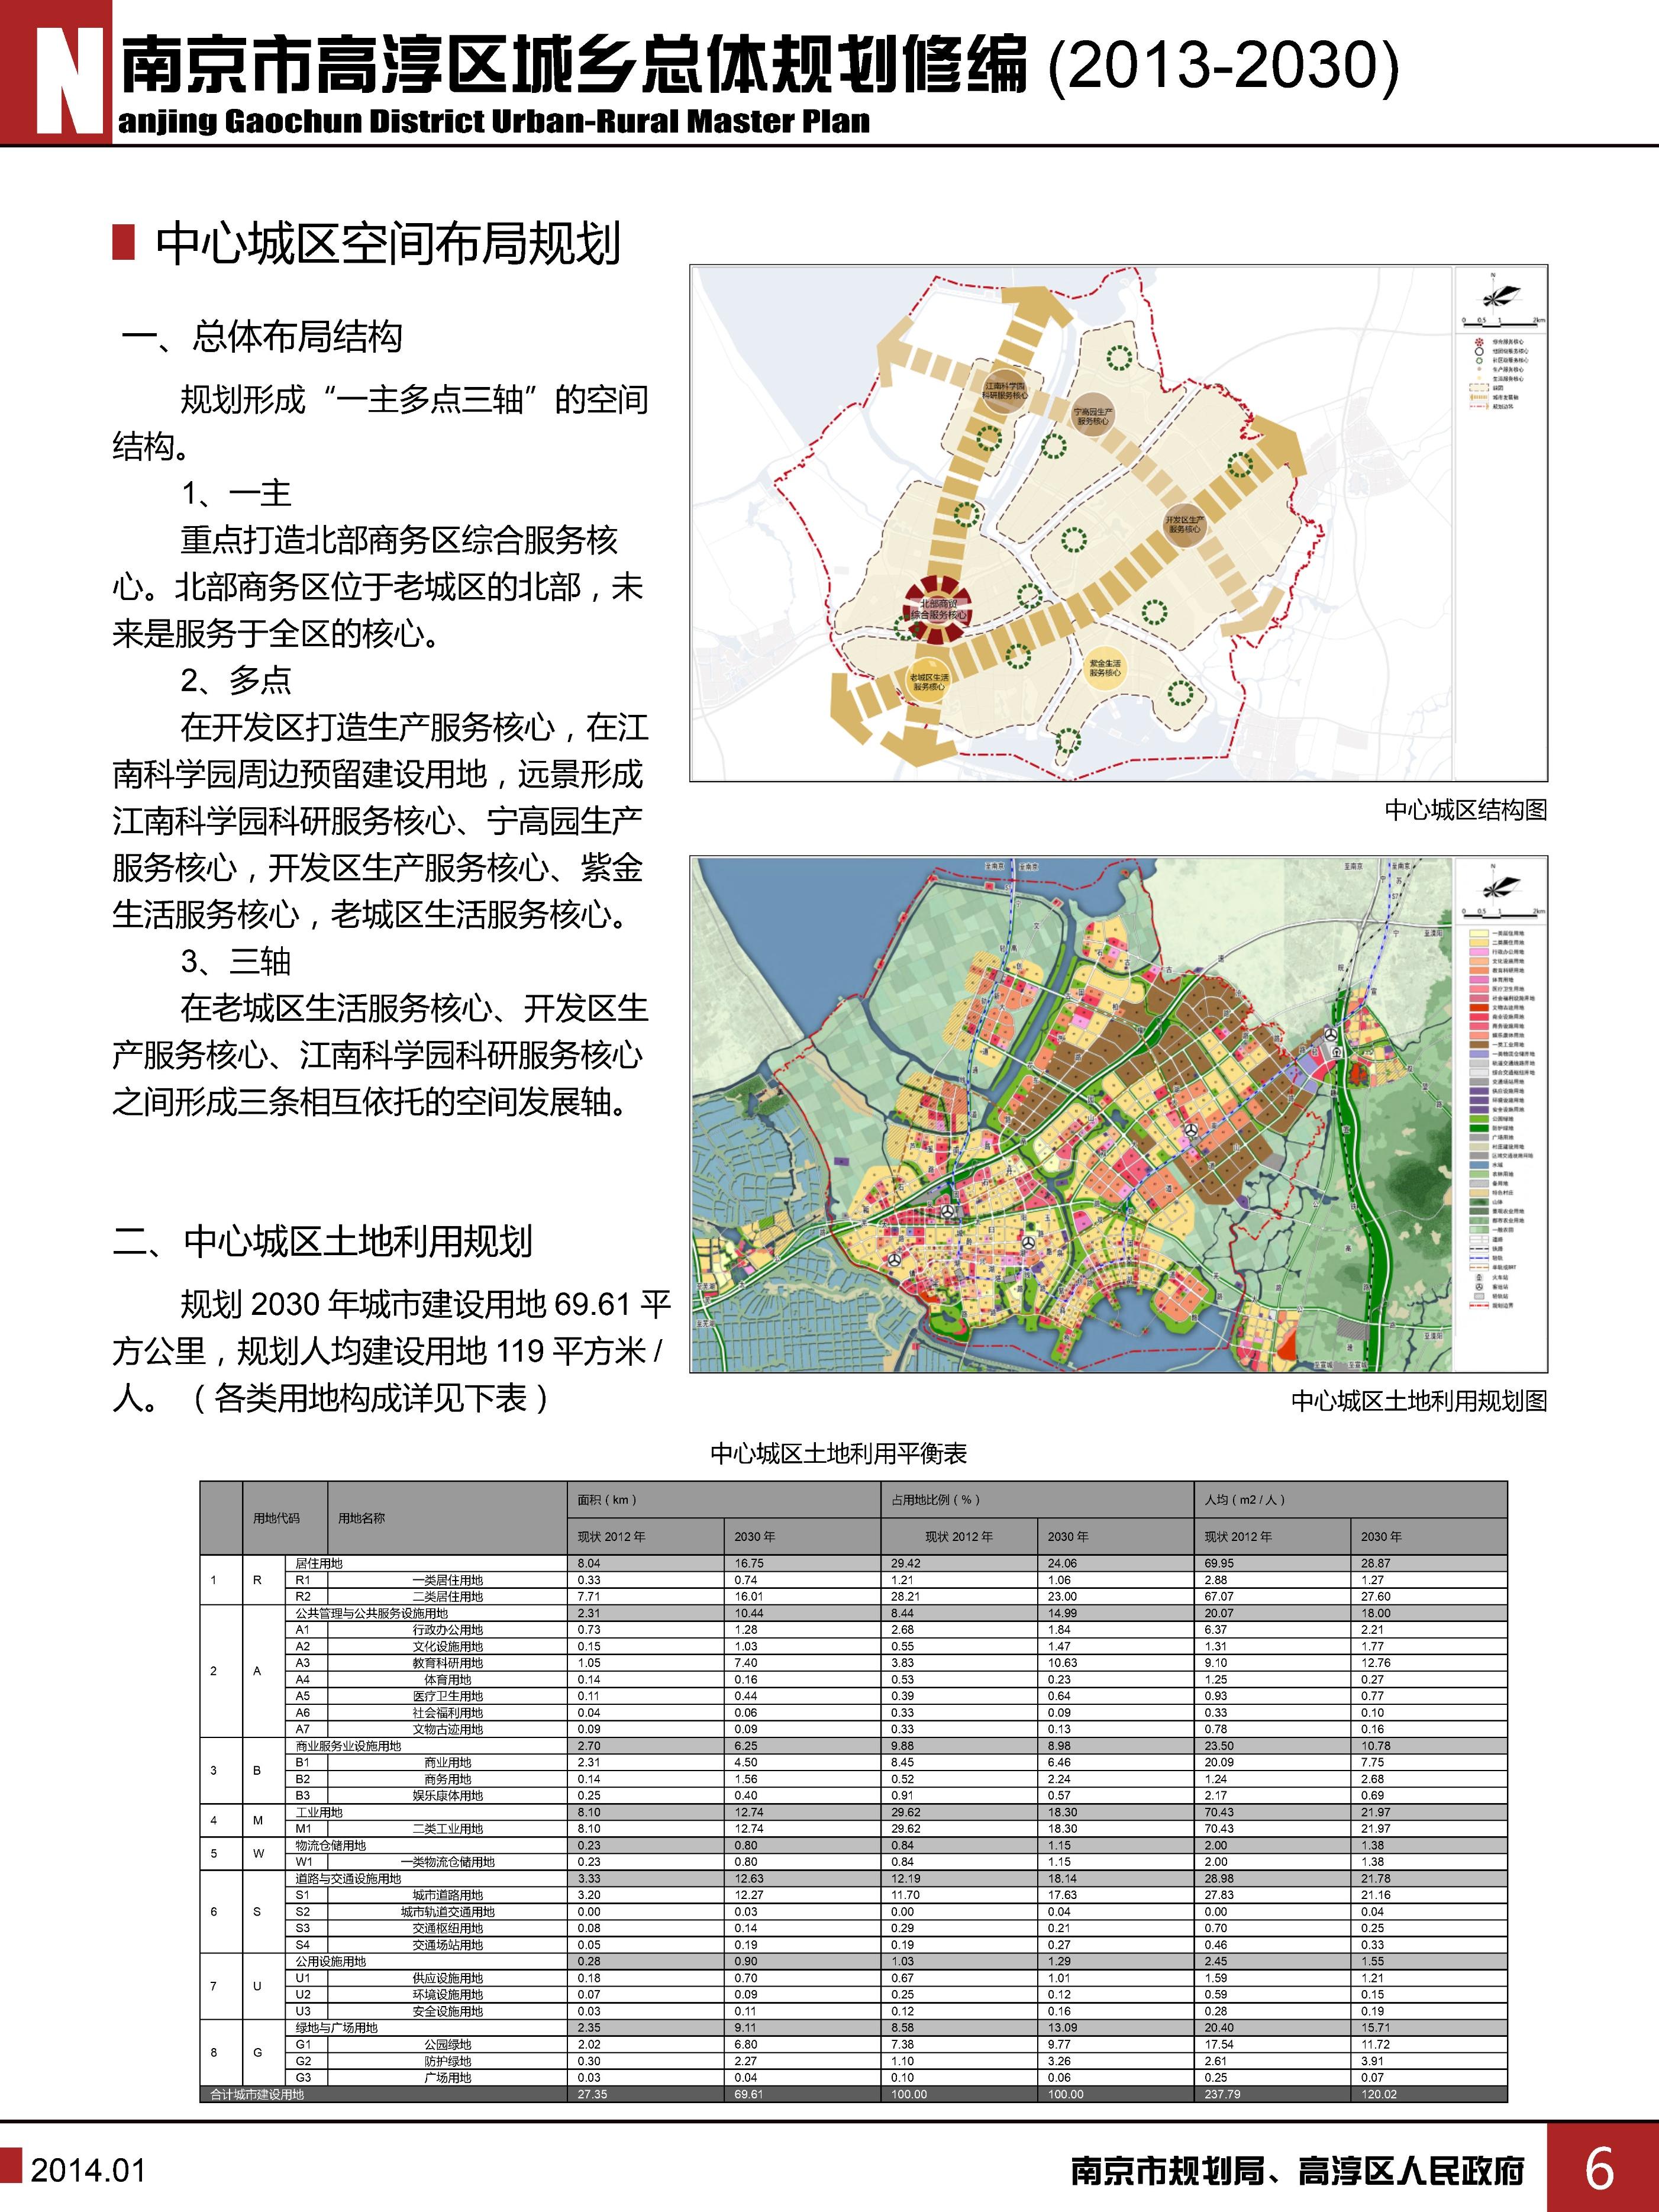Click the page number 6 in the footer
Image resolution: width=1659 pixels, height=2212 pixels.
point(1600,2168)
